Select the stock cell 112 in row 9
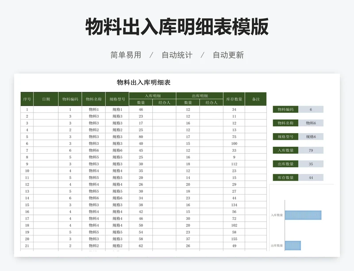 (234, 164)
